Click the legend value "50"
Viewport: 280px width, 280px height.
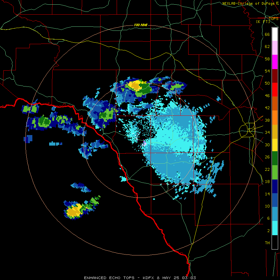click(x=267, y=83)
